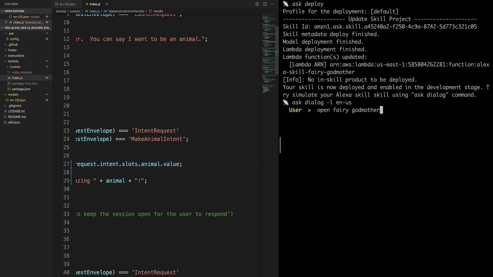This screenshot has height=277, width=493.
Task: Open the editor More Actions ellipsis
Action: (x=272, y=4)
